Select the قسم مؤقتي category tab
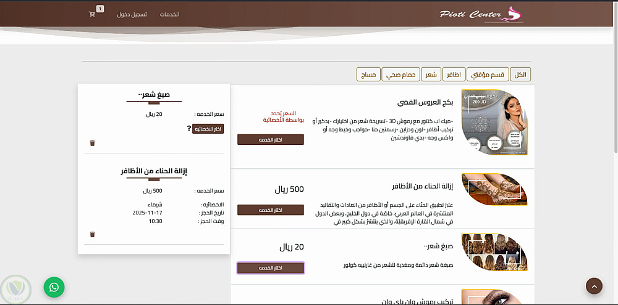Image resolution: width=618 pixels, height=305 pixels. pyautogui.click(x=488, y=75)
